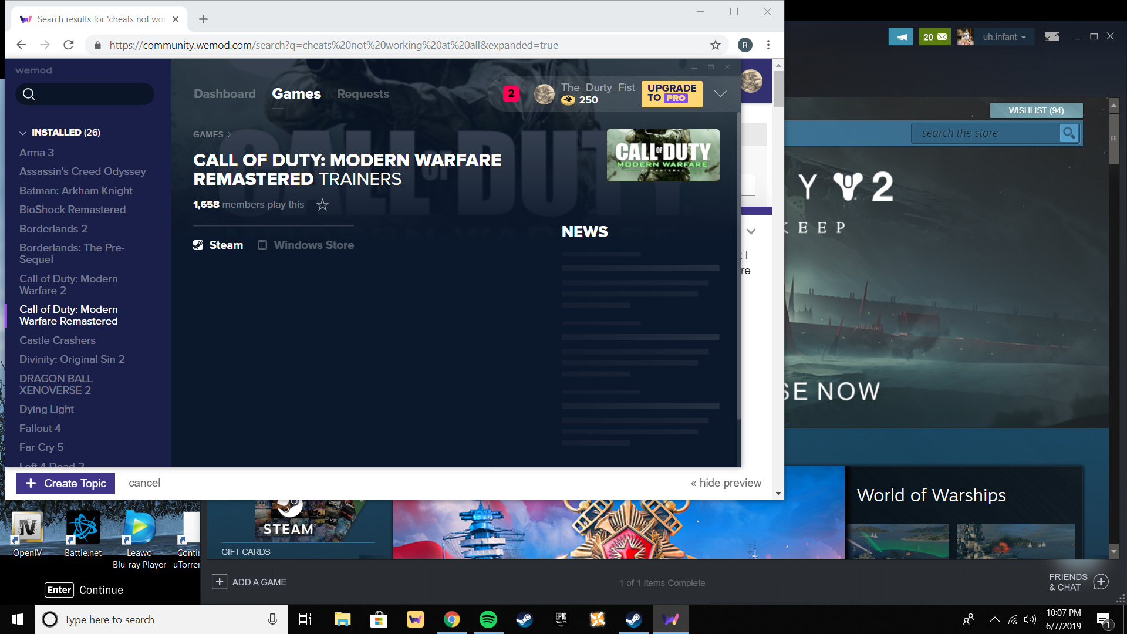Favorite the game with the star icon
This screenshot has height=634, width=1127.
(322, 205)
